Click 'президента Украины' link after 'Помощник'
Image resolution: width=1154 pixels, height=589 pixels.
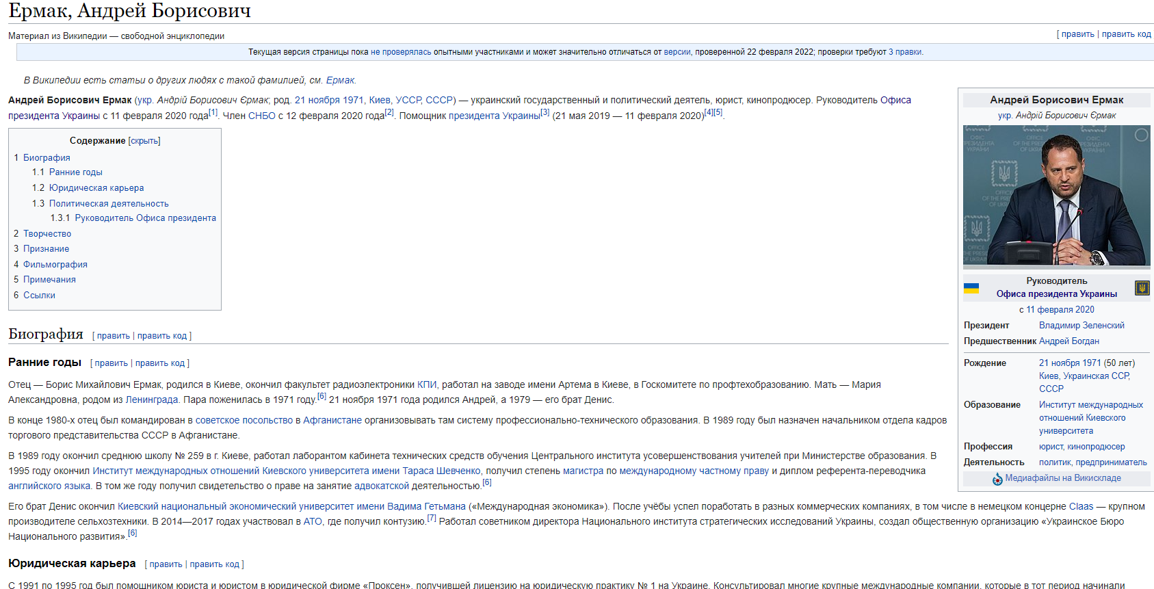coord(495,116)
